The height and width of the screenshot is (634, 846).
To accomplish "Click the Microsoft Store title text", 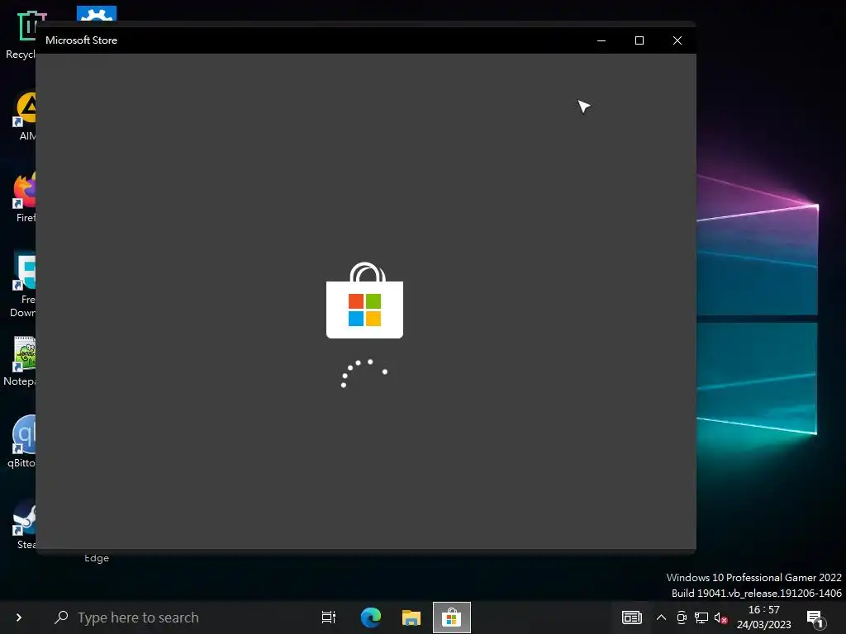I will pos(82,40).
